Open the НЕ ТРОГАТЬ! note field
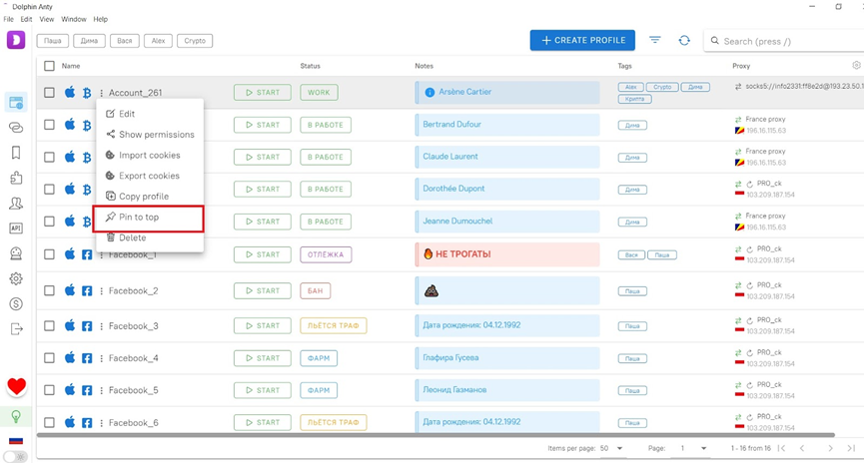 (507, 254)
